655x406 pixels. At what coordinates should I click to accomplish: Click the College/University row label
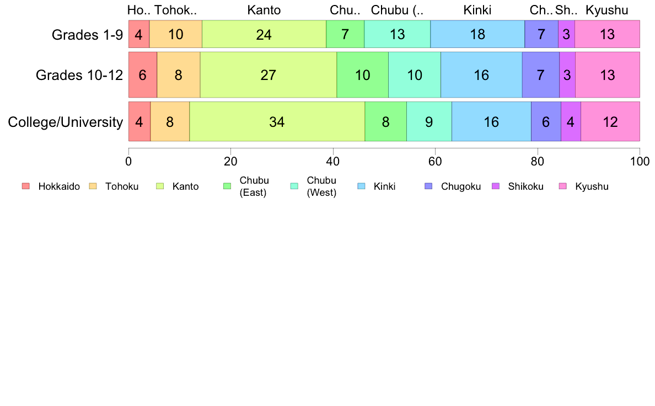(x=66, y=122)
